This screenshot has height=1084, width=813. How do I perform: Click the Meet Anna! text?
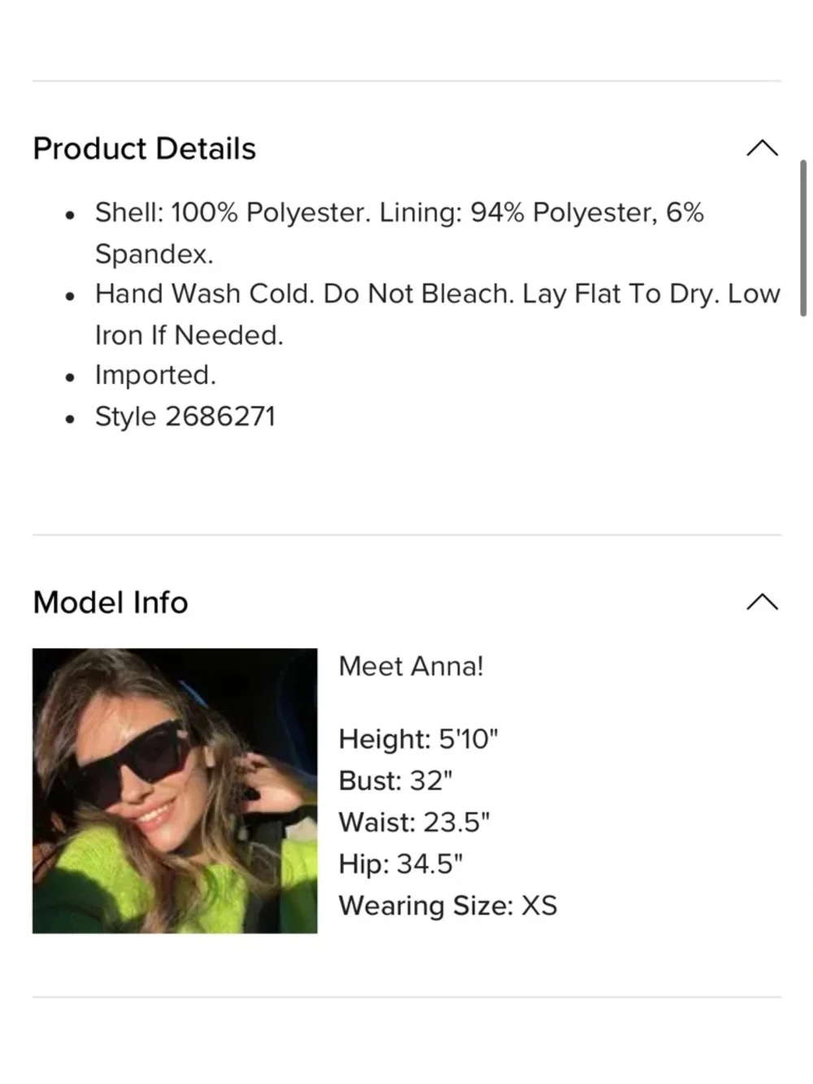[x=411, y=666]
